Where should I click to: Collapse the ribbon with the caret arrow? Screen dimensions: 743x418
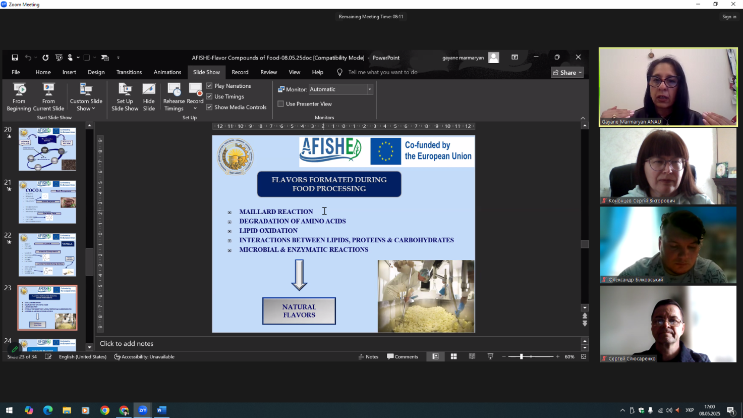pos(583,118)
